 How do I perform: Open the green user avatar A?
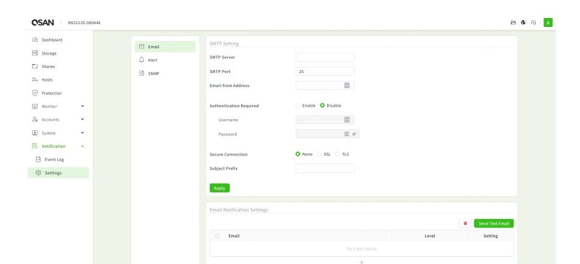pyautogui.click(x=548, y=22)
